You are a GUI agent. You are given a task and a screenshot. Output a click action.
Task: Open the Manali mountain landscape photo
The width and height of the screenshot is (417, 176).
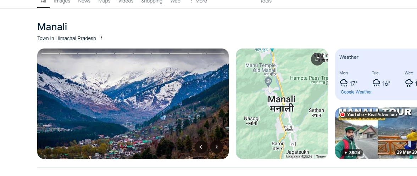pyautogui.click(x=133, y=104)
